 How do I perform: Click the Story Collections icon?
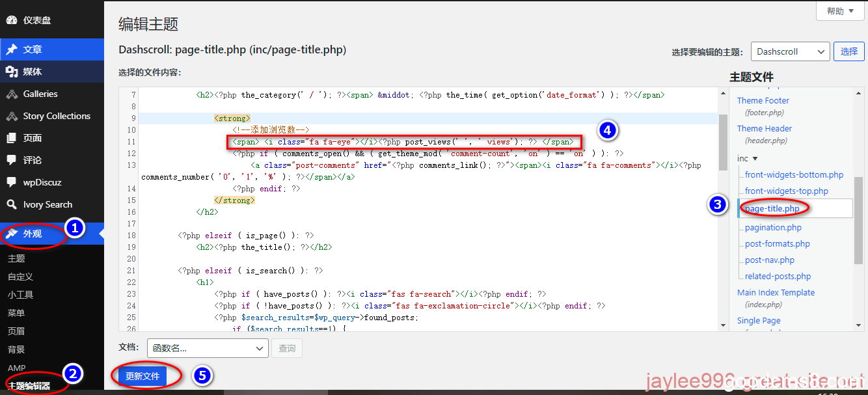(x=12, y=116)
